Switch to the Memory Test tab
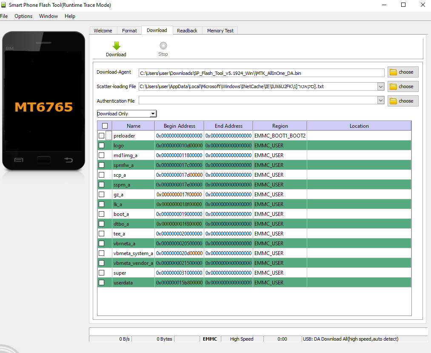The image size is (431, 353). tap(220, 31)
